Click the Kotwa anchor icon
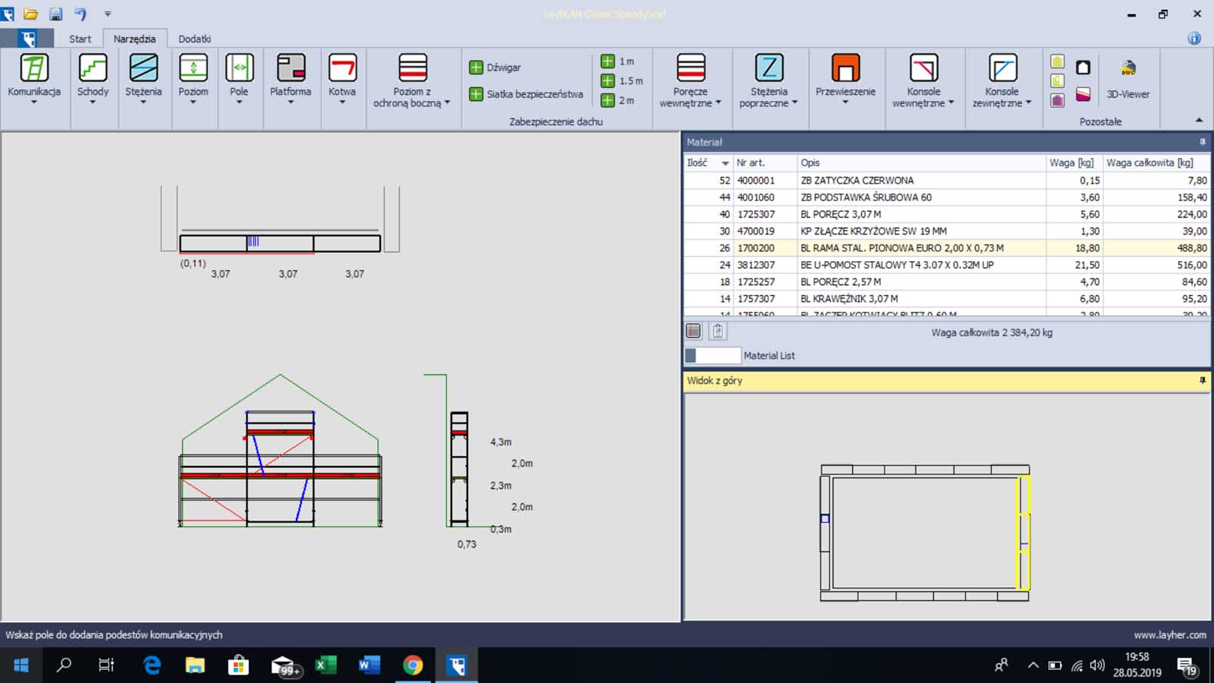 (342, 68)
